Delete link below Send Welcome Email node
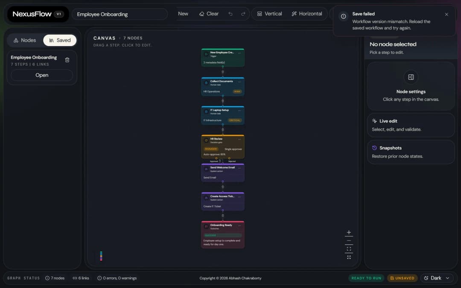Screen dimensions: 461x288 222,187
